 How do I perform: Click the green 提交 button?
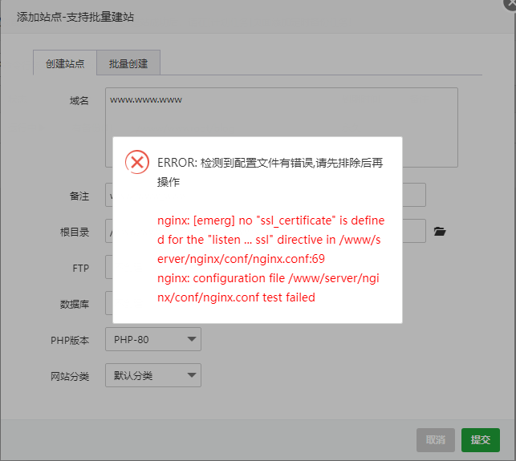pos(481,440)
